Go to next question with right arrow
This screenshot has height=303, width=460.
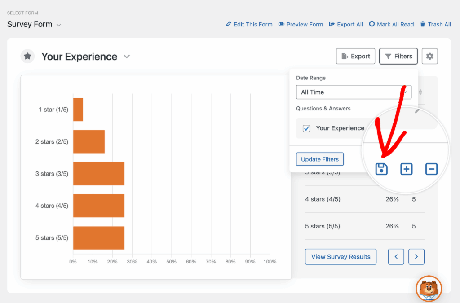pos(416,257)
